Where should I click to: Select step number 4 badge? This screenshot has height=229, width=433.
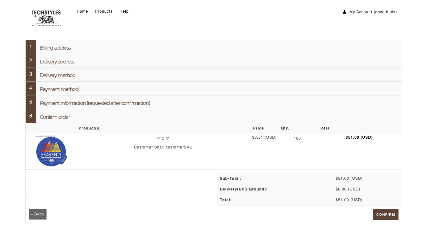coord(31,88)
